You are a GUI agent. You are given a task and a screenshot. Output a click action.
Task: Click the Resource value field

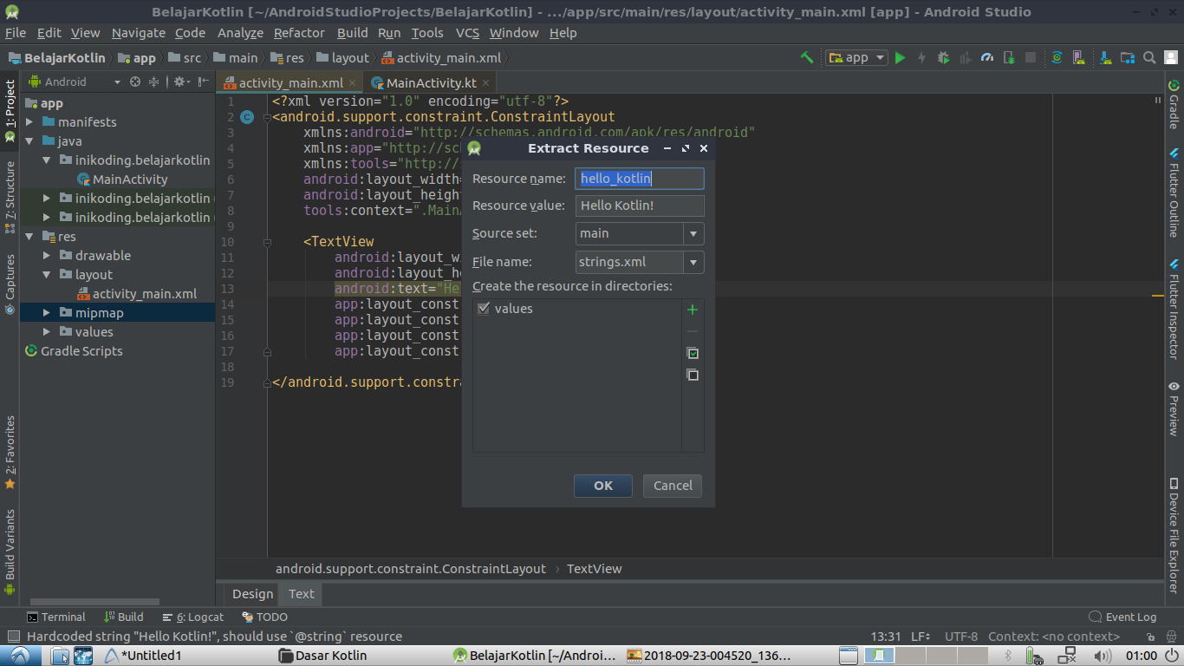pyautogui.click(x=640, y=206)
